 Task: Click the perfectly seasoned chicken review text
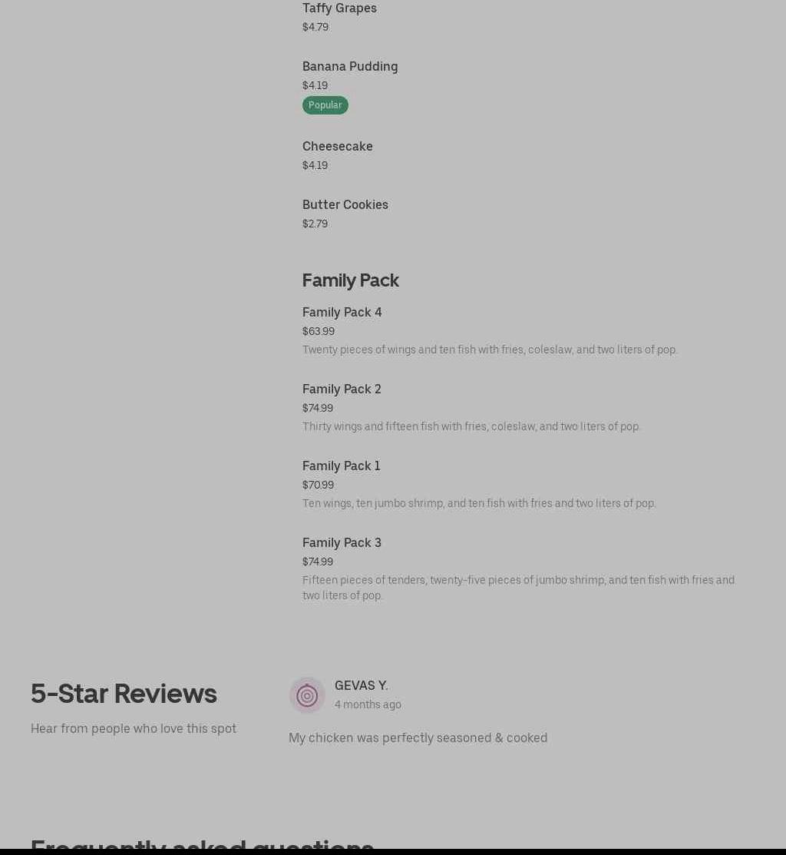pyautogui.click(x=418, y=738)
